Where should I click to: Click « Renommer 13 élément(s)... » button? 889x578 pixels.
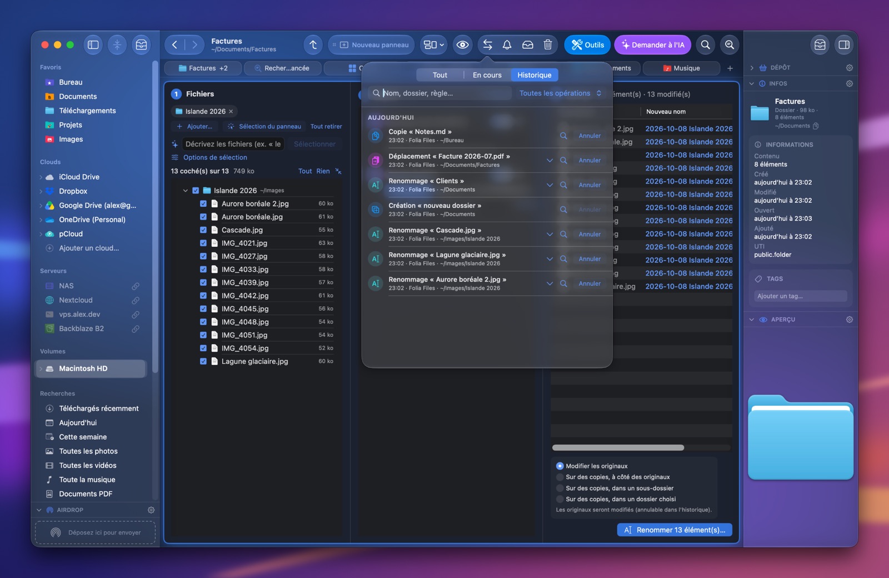point(675,530)
